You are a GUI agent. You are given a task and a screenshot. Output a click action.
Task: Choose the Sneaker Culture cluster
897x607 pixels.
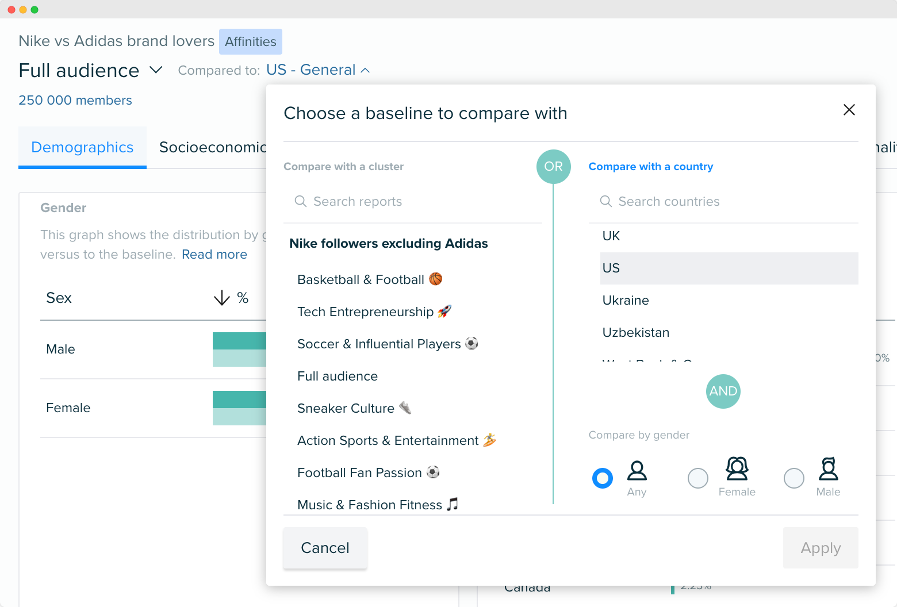(354, 408)
